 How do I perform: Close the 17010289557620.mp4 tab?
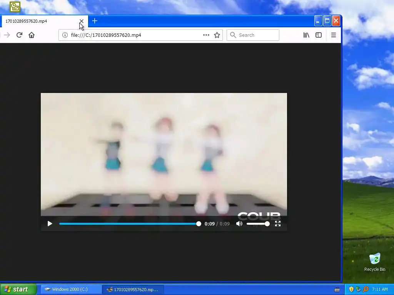coord(82,21)
